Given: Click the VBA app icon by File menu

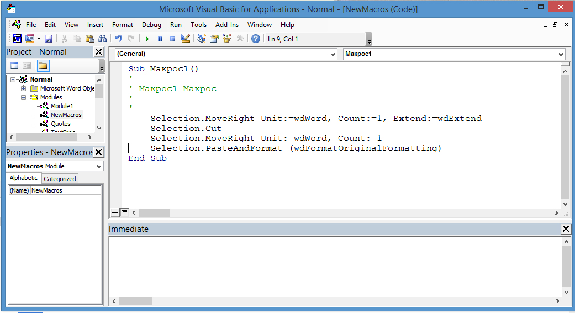Looking at the screenshot, I should [x=17, y=24].
